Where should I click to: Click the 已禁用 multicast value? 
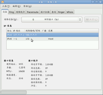pos(22,68)
